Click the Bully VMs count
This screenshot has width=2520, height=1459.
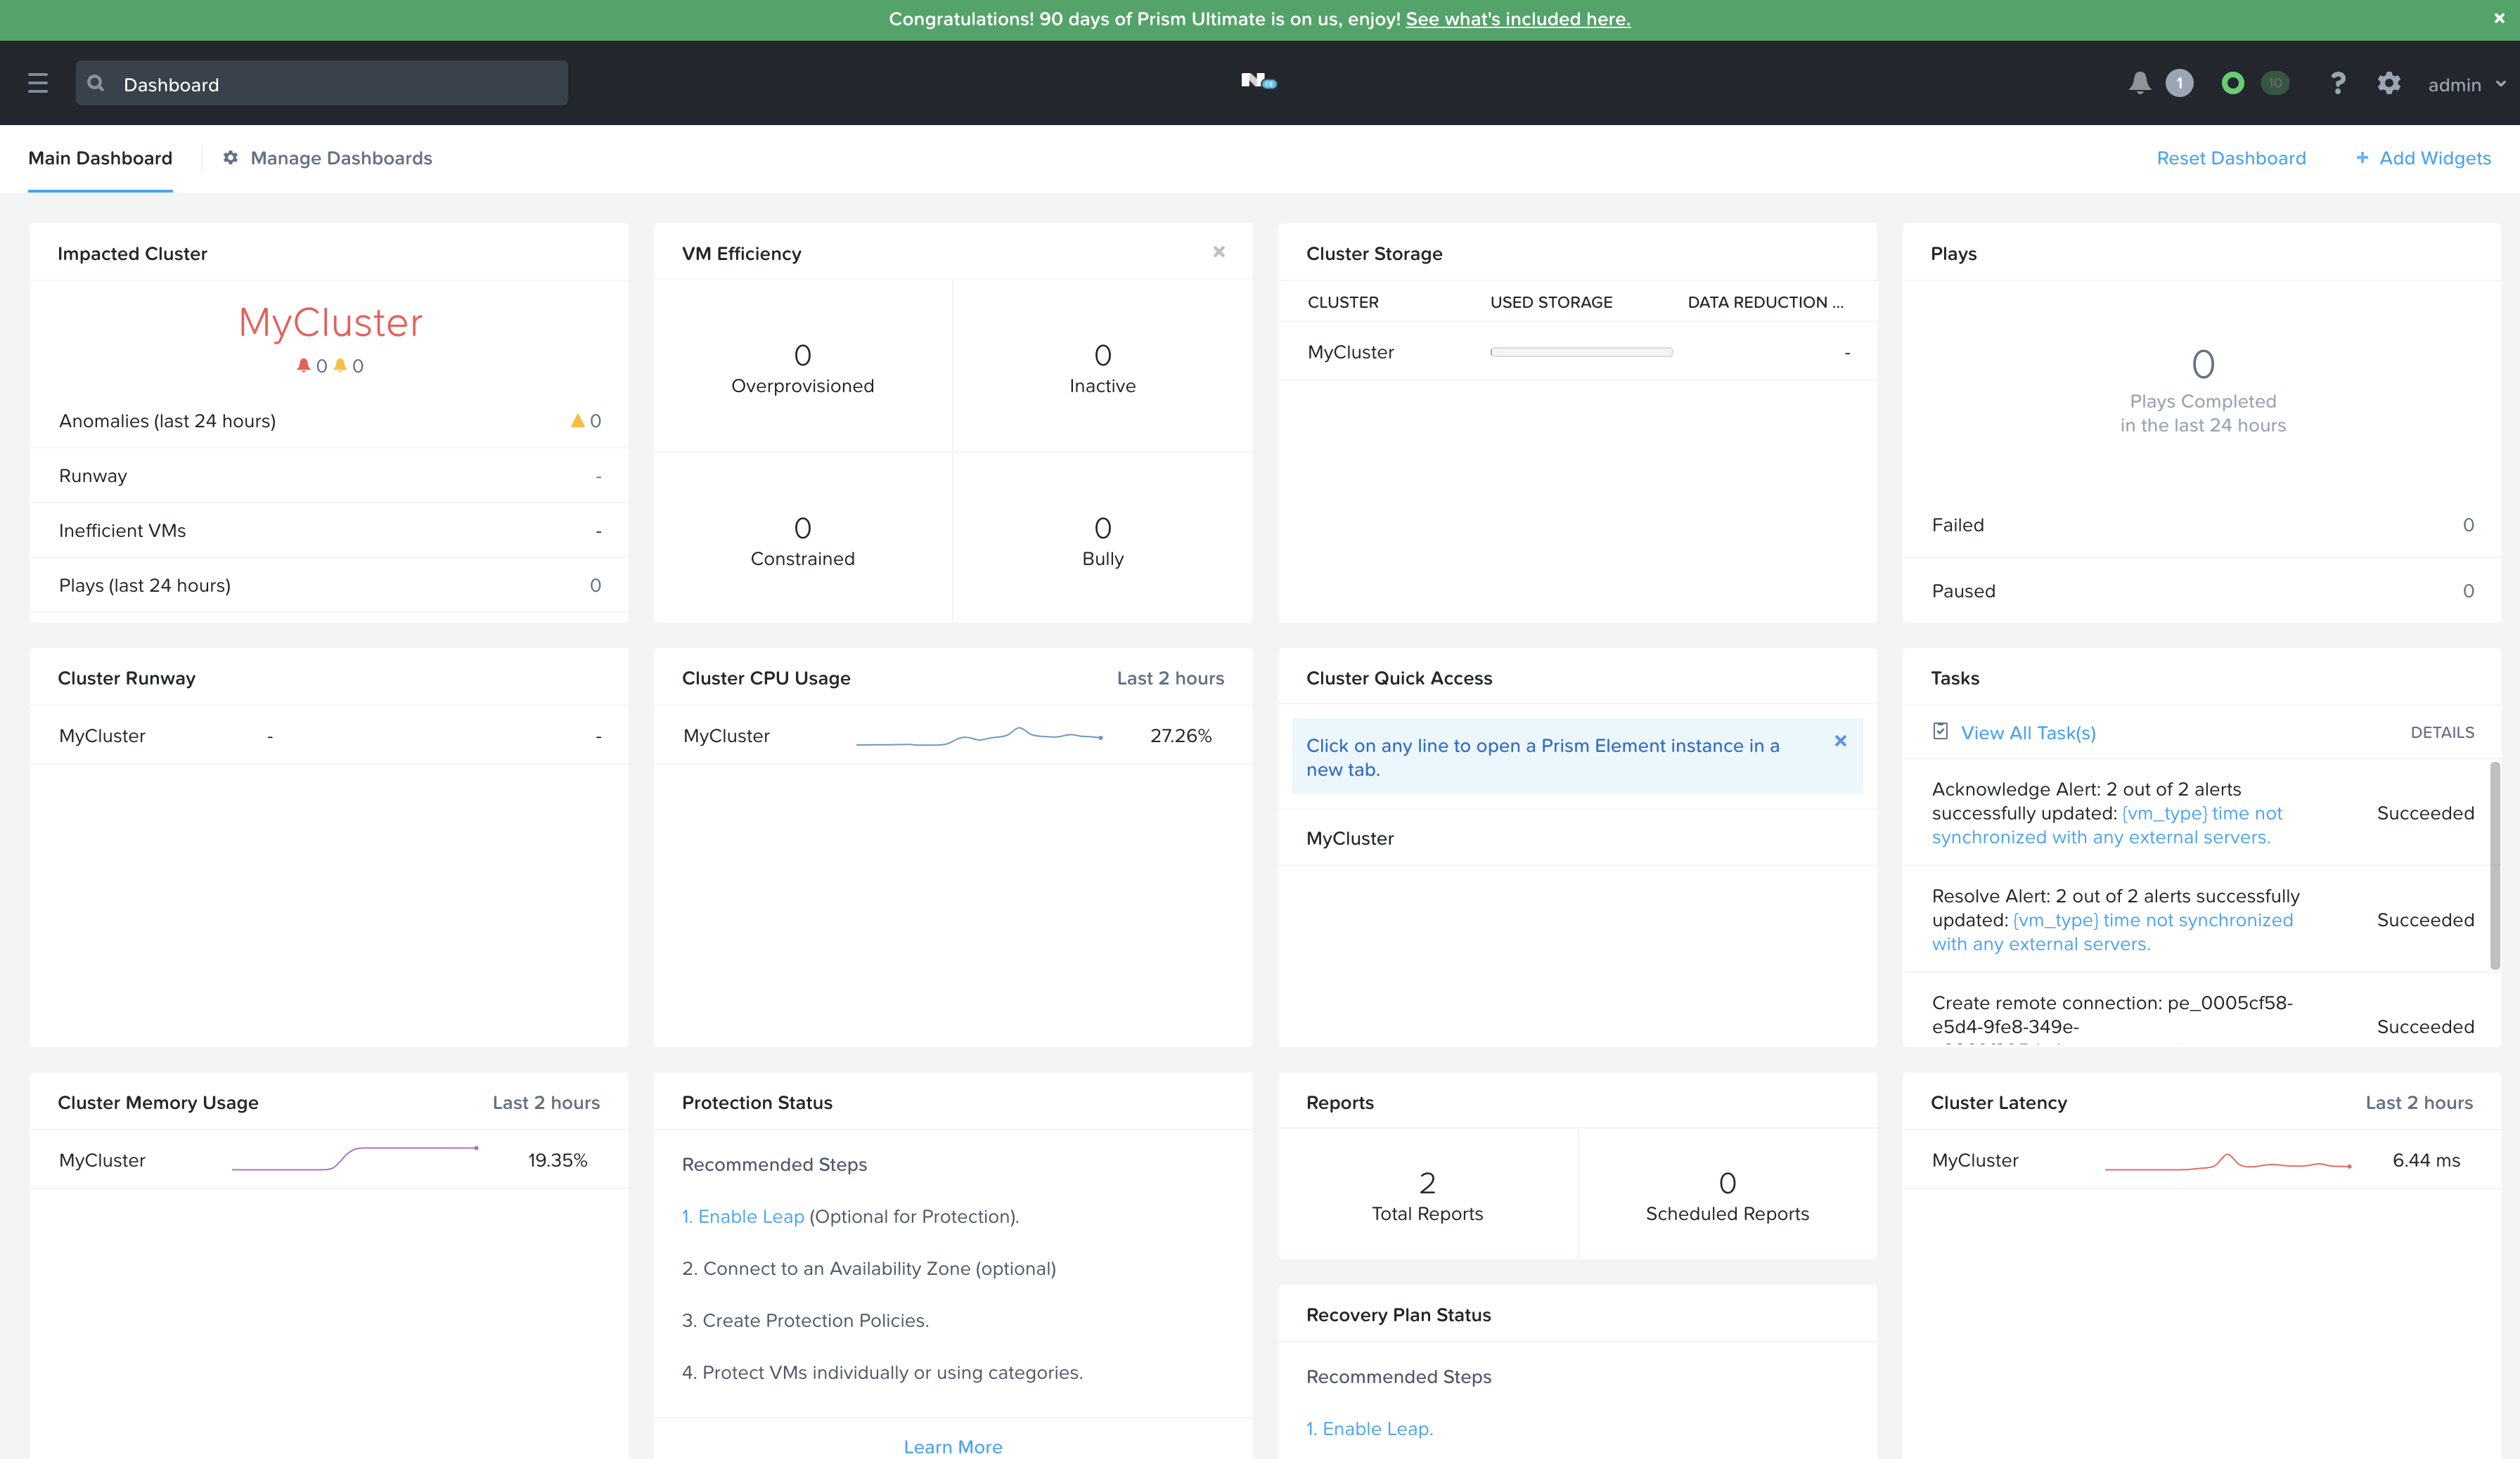point(1103,528)
